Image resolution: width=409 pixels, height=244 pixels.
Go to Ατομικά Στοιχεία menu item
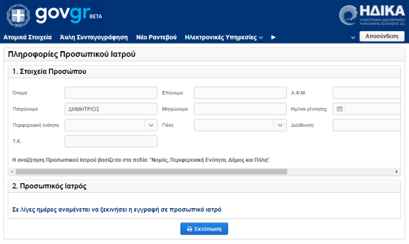click(x=28, y=37)
